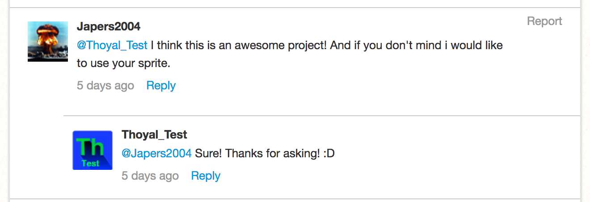Image resolution: width=590 pixels, height=202 pixels.
Task: Follow the @Thoyal_Test mention link
Action: click(x=112, y=46)
